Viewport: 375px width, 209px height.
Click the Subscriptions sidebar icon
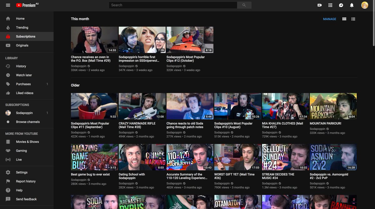(8, 37)
